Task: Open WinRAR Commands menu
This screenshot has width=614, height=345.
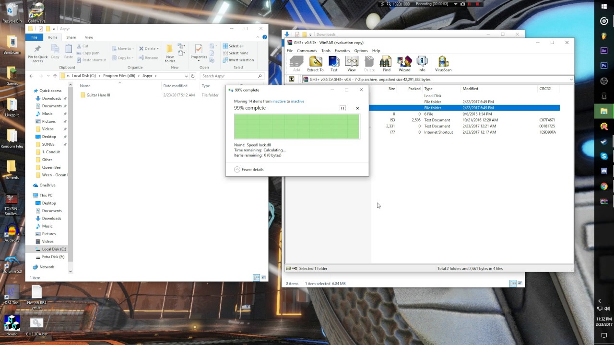Action: [x=307, y=51]
